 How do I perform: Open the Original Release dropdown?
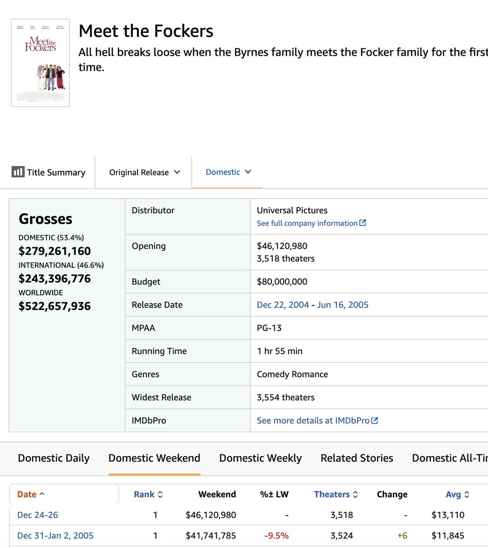pyautogui.click(x=144, y=172)
